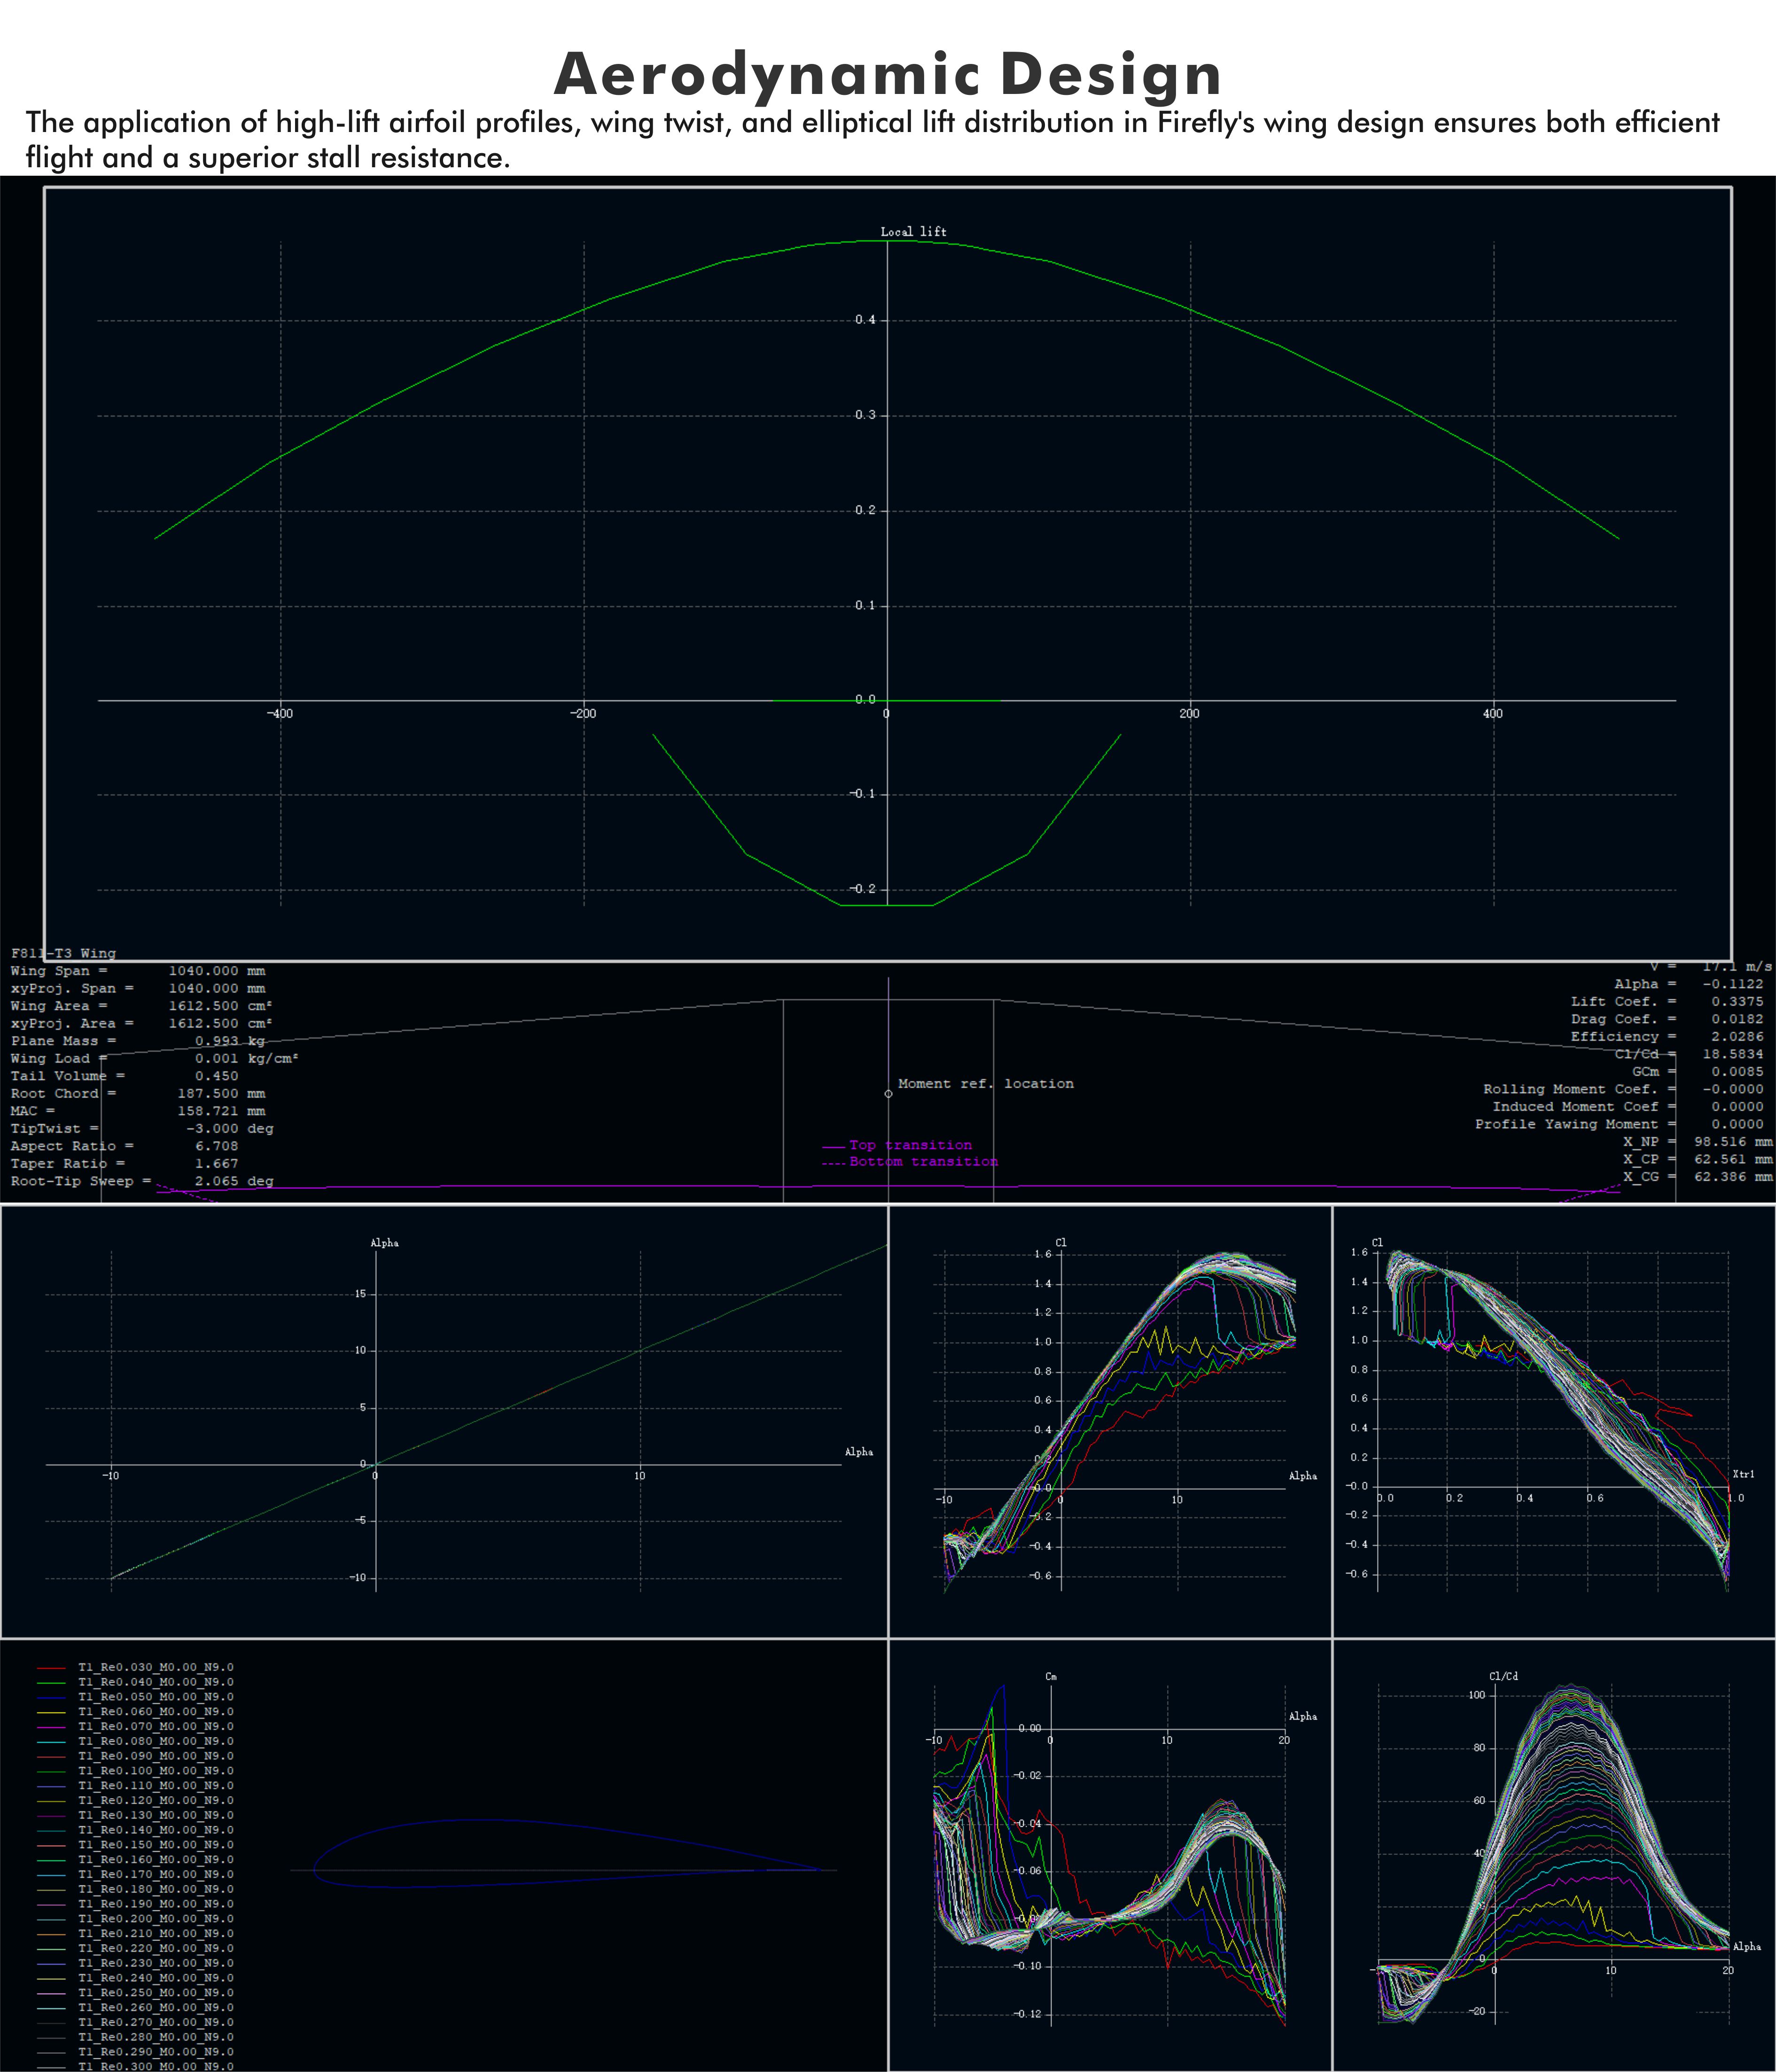The height and width of the screenshot is (2072, 1776).
Task: Click the 0.4 tick on Local lift axis
Action: [x=865, y=320]
